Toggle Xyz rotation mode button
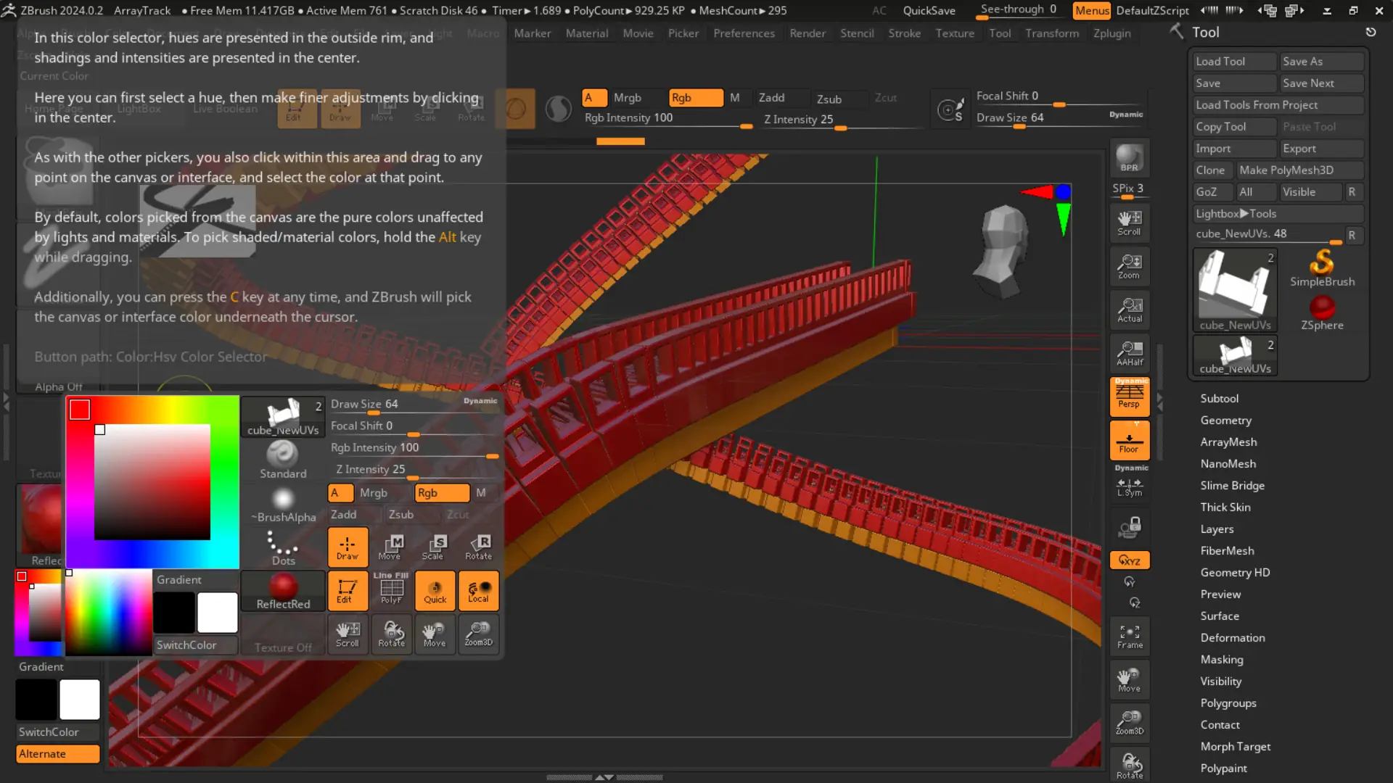The image size is (1393, 783). pyautogui.click(x=1129, y=560)
